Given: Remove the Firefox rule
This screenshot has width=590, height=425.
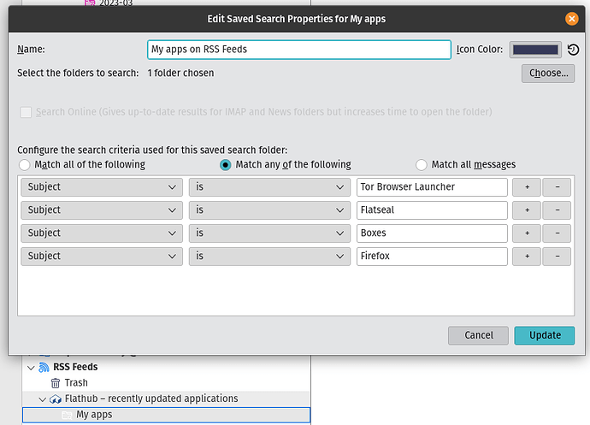Looking at the screenshot, I should [557, 257].
